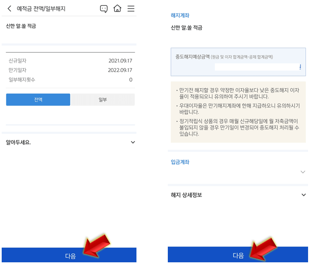314x264 pixels.
Task: Expand the 알아두세요 section chevron
Action: (x=133, y=142)
